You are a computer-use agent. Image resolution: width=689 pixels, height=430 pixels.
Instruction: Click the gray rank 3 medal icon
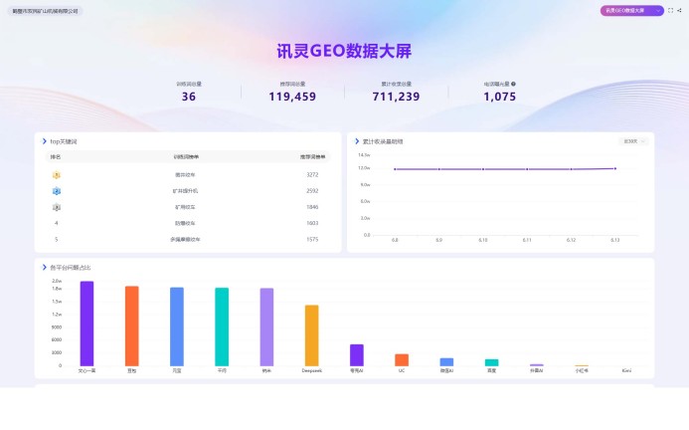coord(57,207)
